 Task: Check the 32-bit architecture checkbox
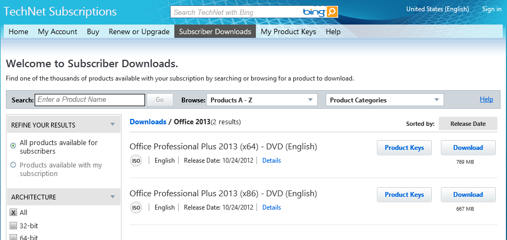[x=14, y=226]
